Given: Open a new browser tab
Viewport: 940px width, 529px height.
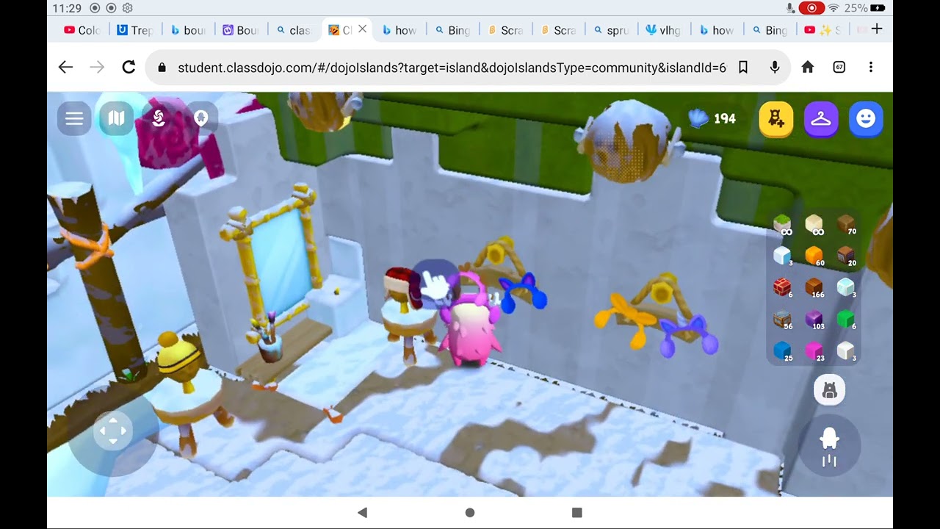Looking at the screenshot, I should pyautogui.click(x=876, y=29).
